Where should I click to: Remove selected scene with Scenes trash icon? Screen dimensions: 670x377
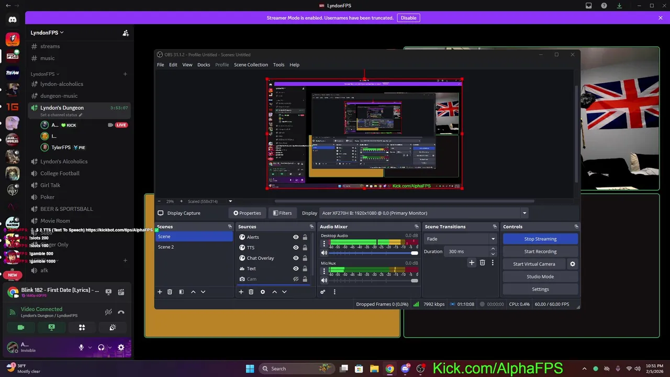pyautogui.click(x=170, y=292)
